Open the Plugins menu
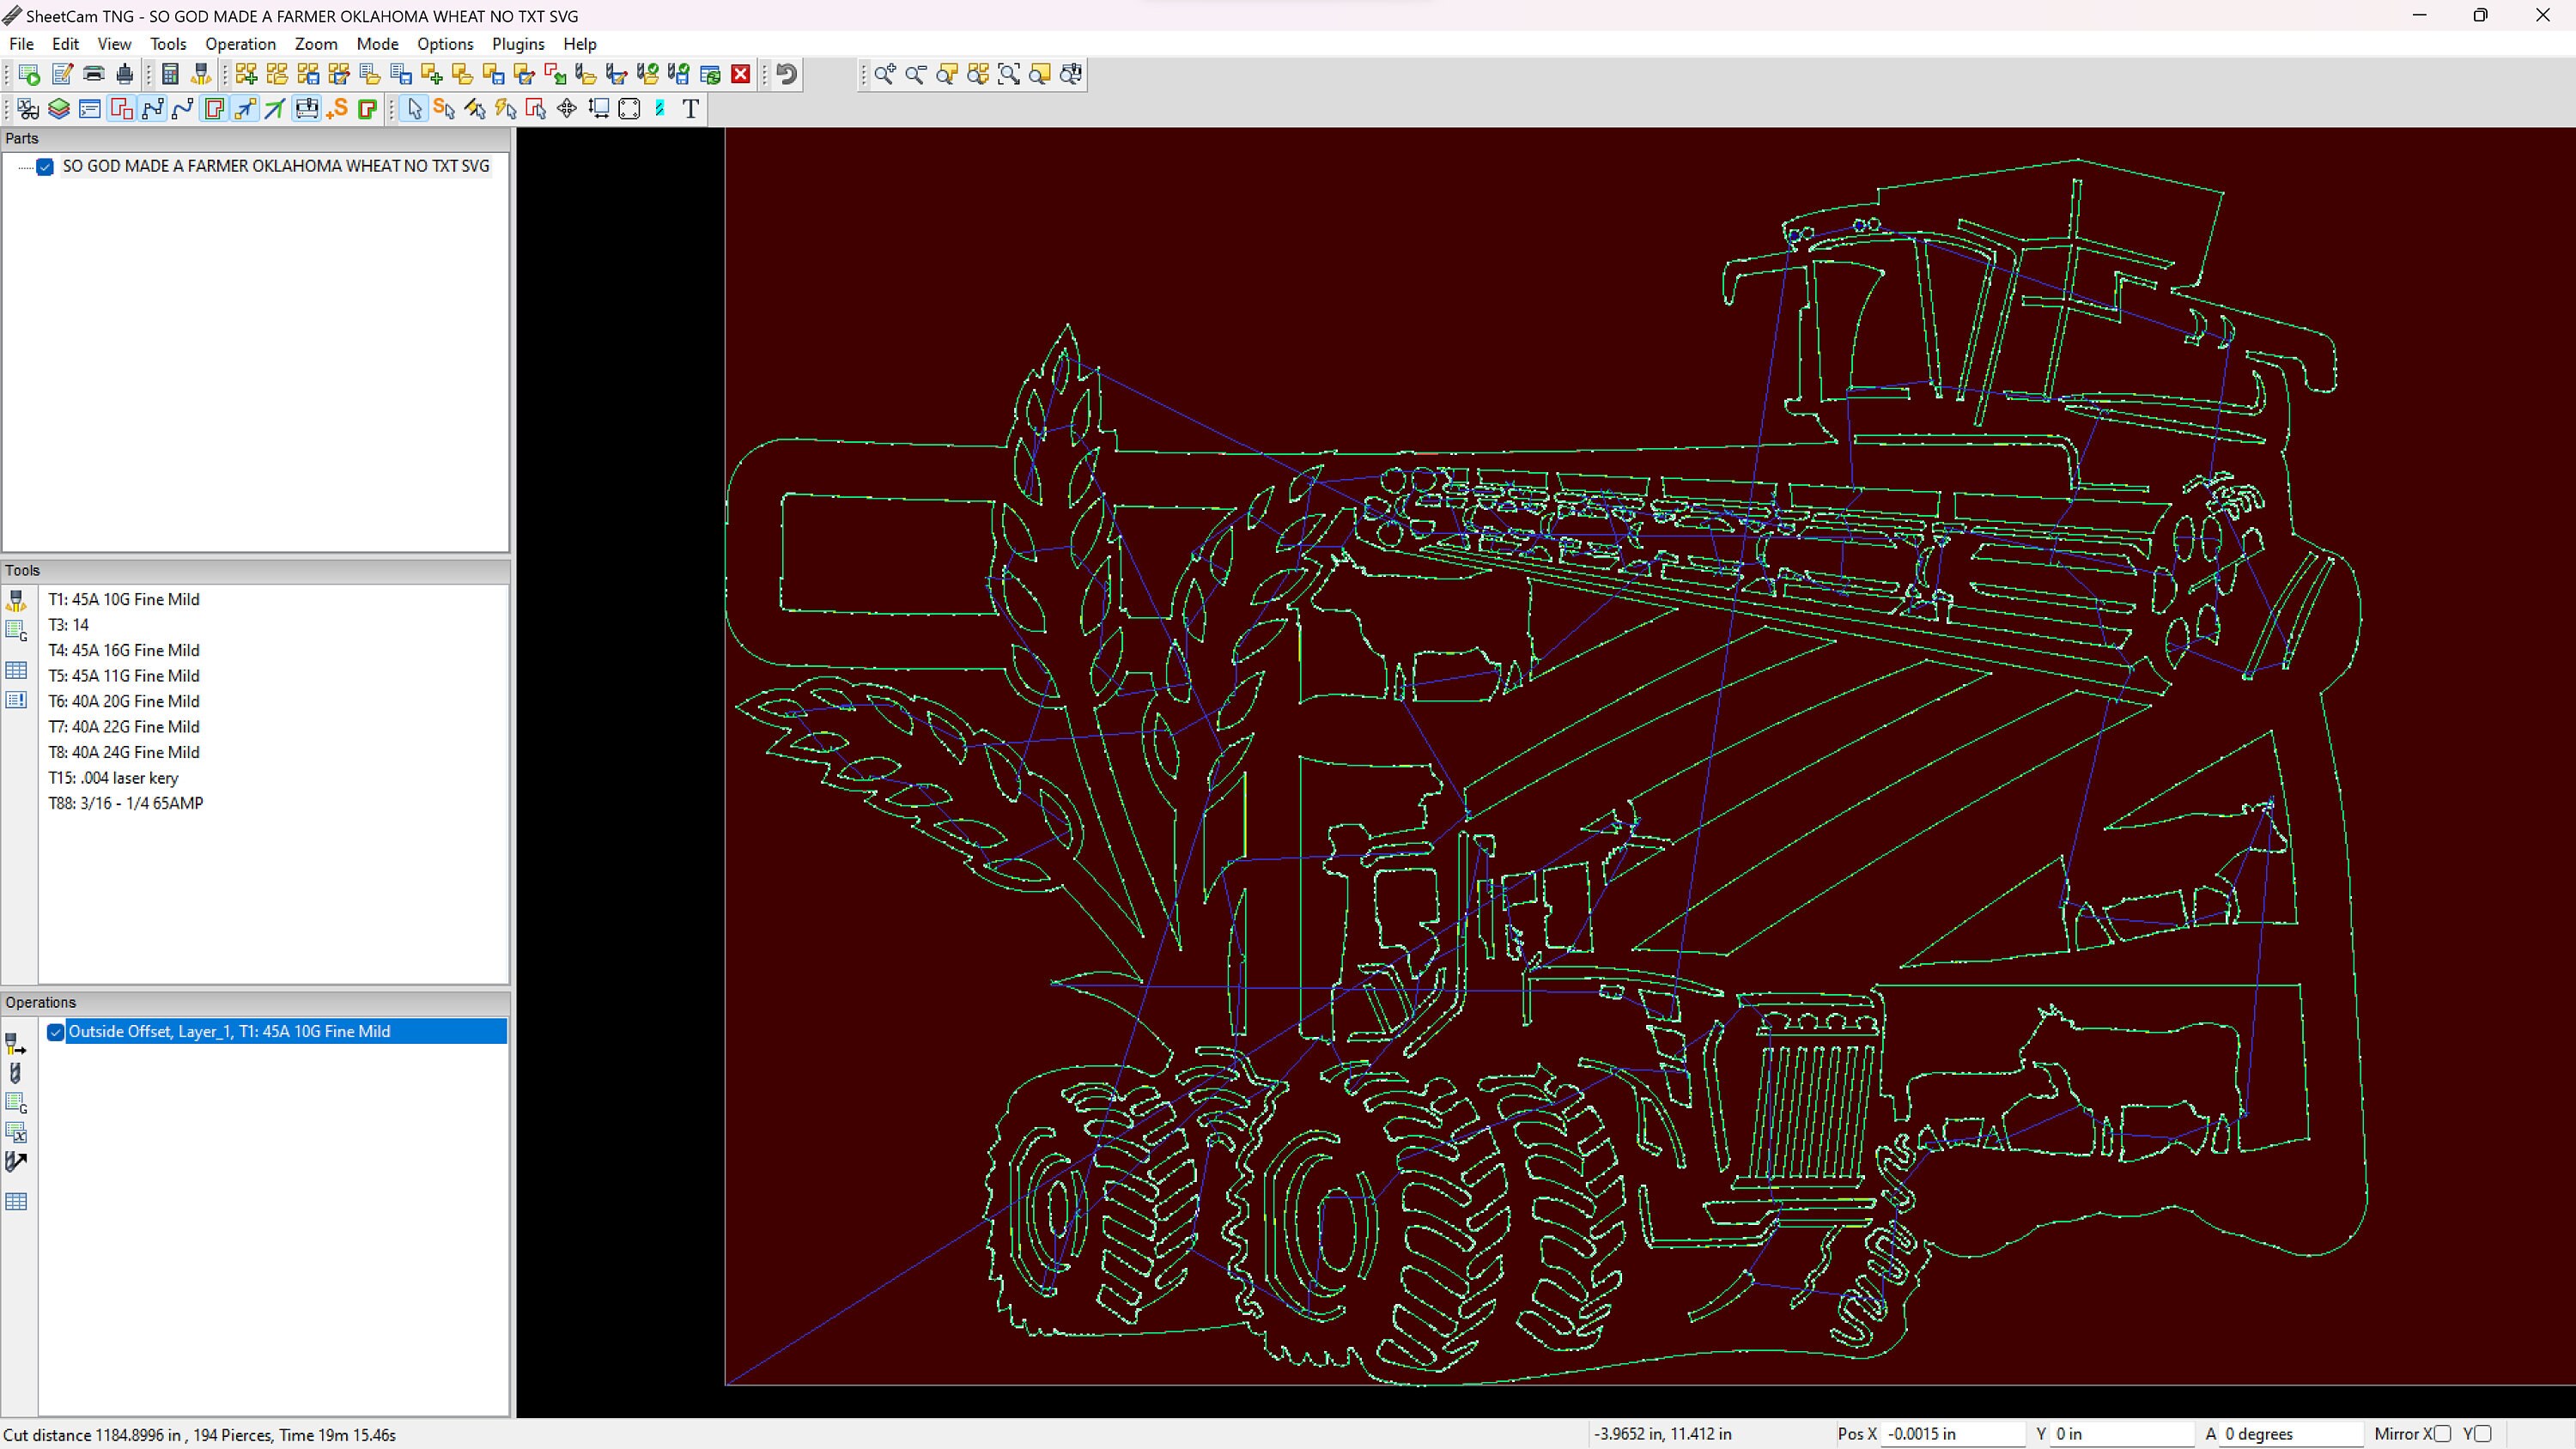The height and width of the screenshot is (1449, 2576). click(518, 44)
